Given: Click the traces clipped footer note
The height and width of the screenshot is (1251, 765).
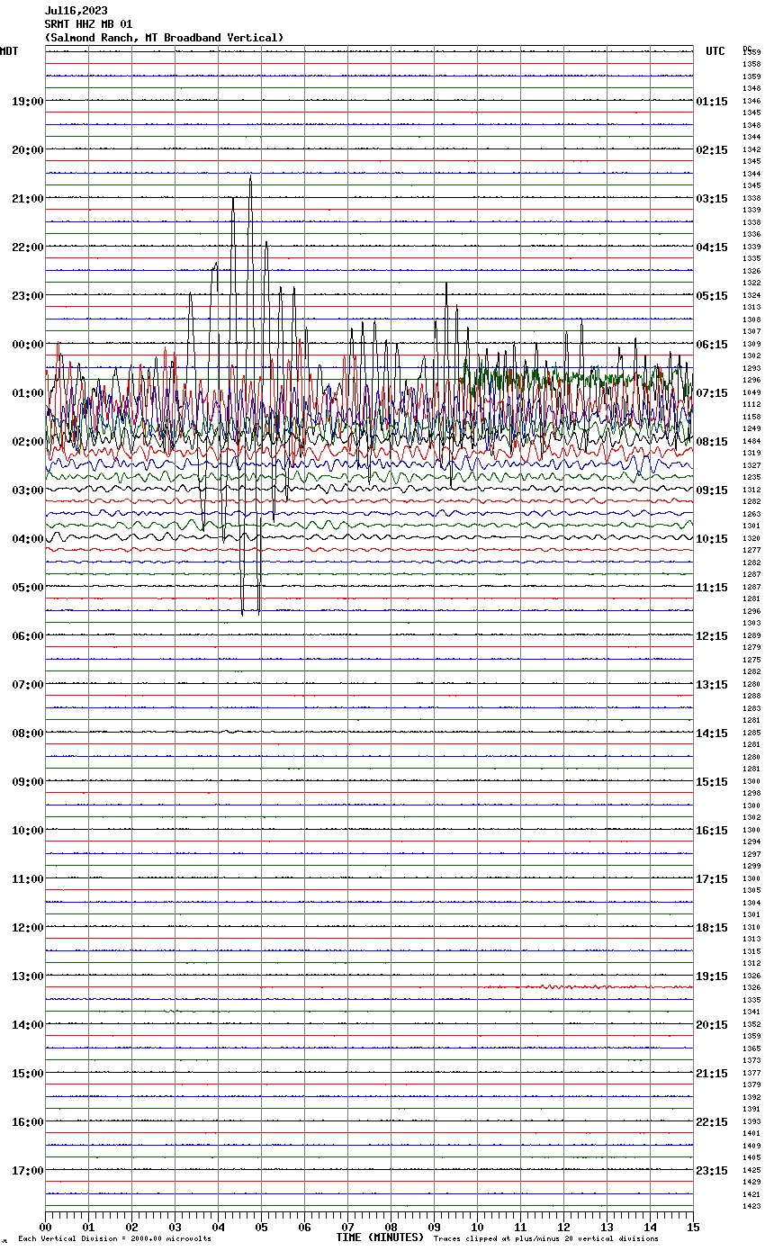Looking at the screenshot, I should [545, 1239].
